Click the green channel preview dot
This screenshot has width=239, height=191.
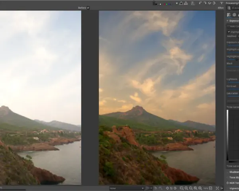click(x=168, y=4)
